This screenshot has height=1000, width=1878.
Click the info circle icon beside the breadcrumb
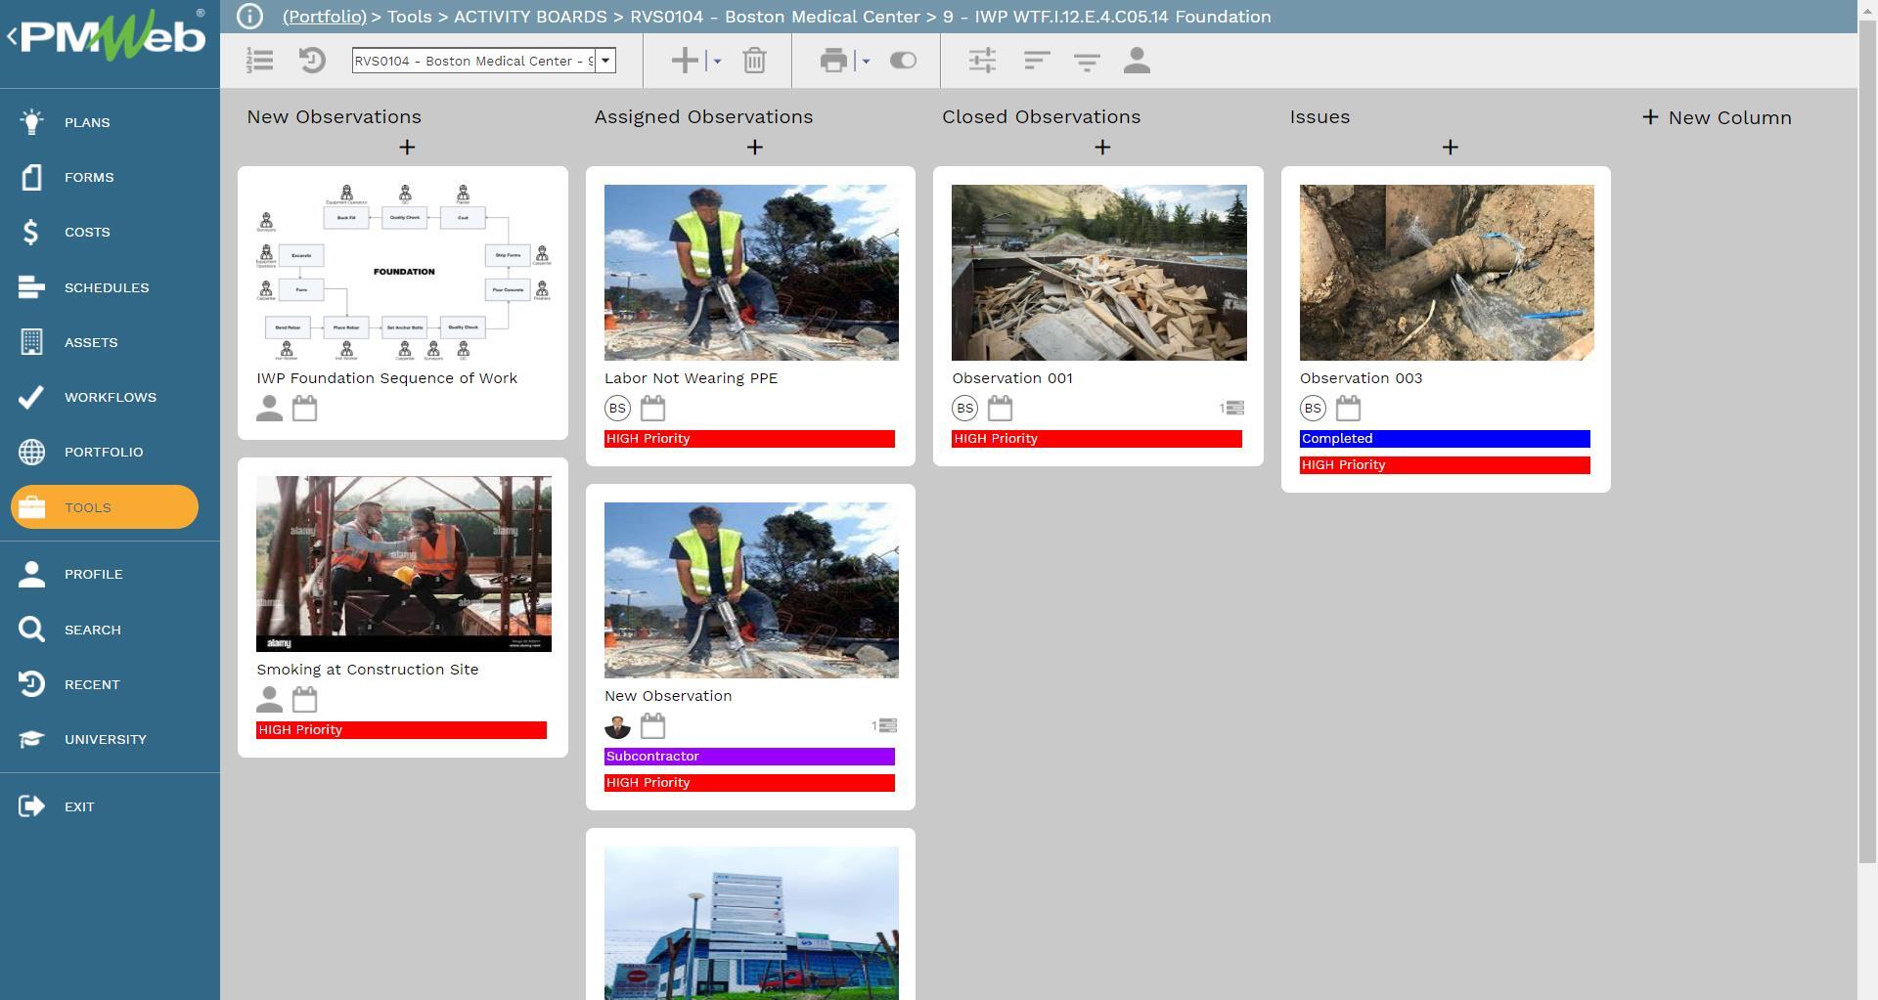coord(250,16)
